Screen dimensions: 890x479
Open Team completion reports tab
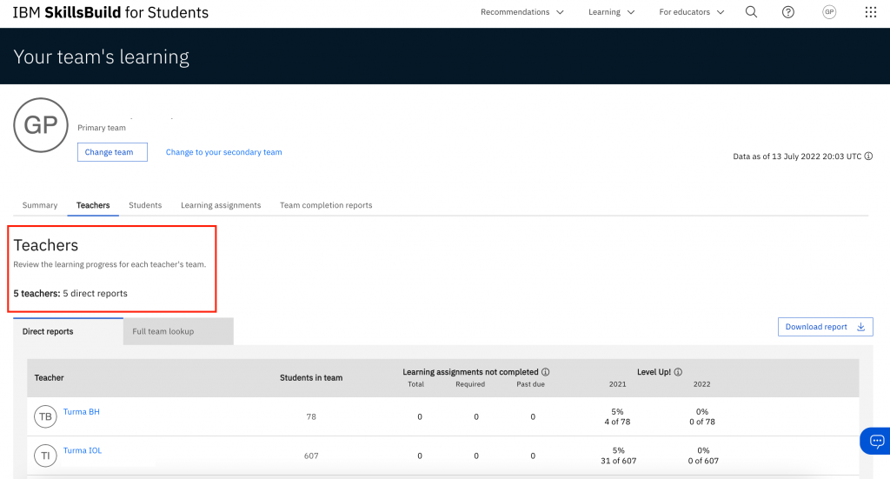point(326,205)
